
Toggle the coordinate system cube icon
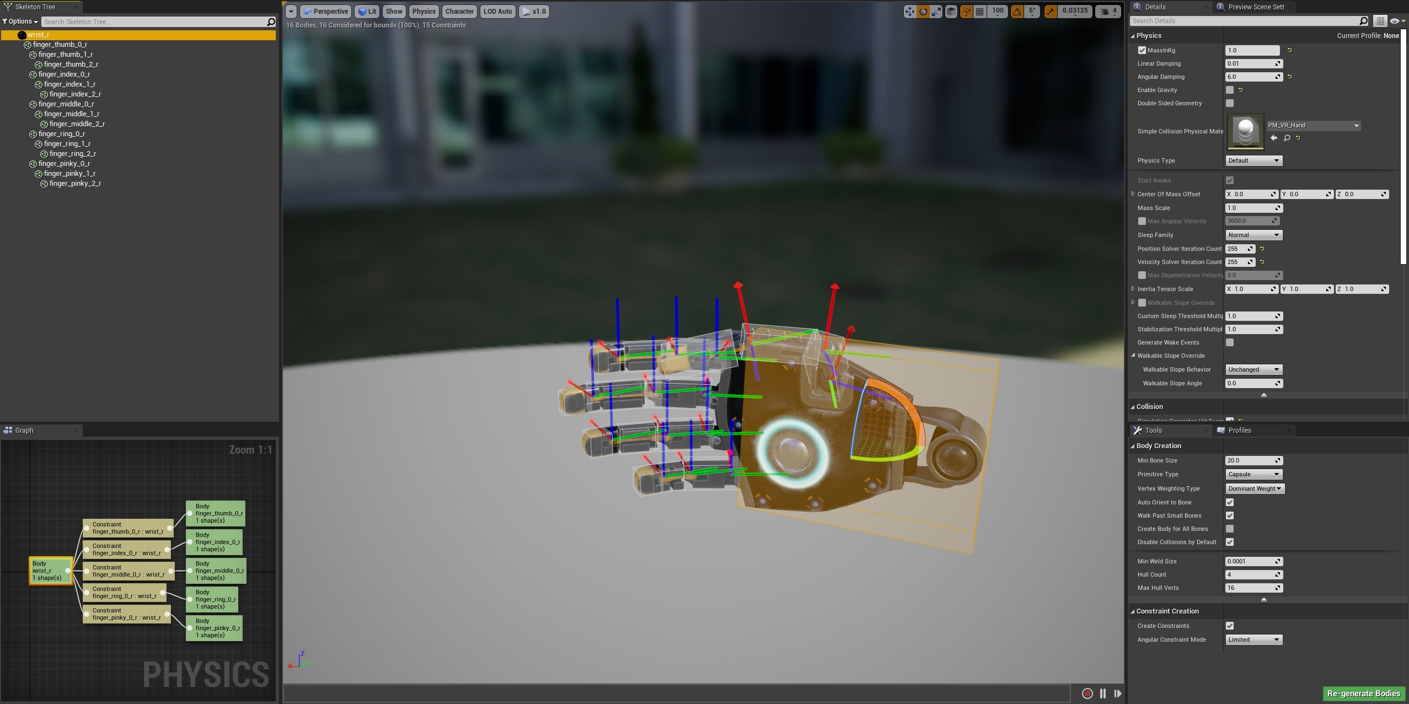[951, 12]
